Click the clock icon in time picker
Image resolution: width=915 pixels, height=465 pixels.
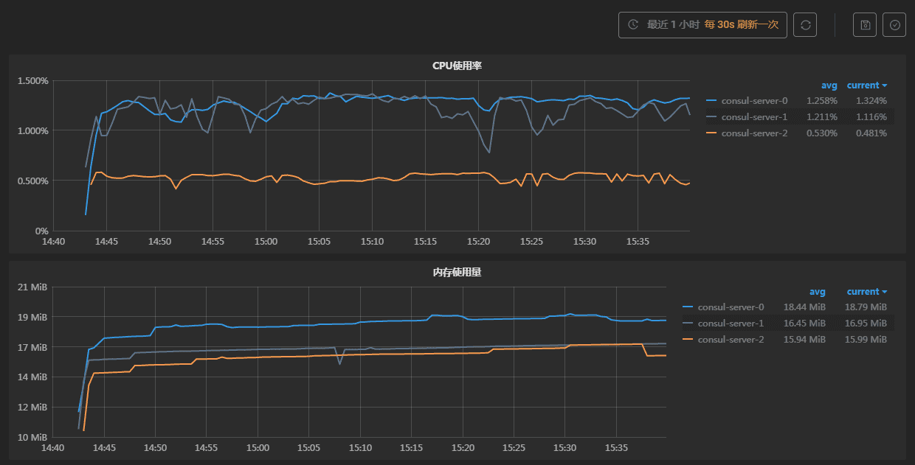[633, 24]
